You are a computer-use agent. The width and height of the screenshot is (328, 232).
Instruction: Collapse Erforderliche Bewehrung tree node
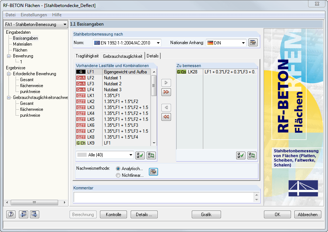pos(9,74)
